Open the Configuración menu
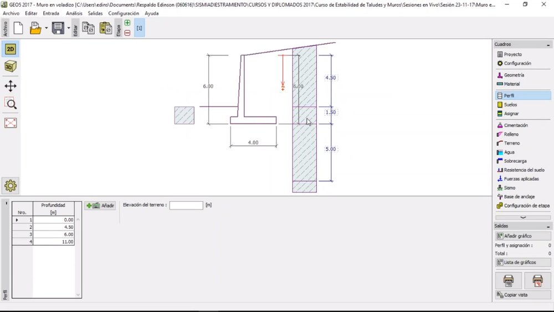554x312 pixels. 124,13
